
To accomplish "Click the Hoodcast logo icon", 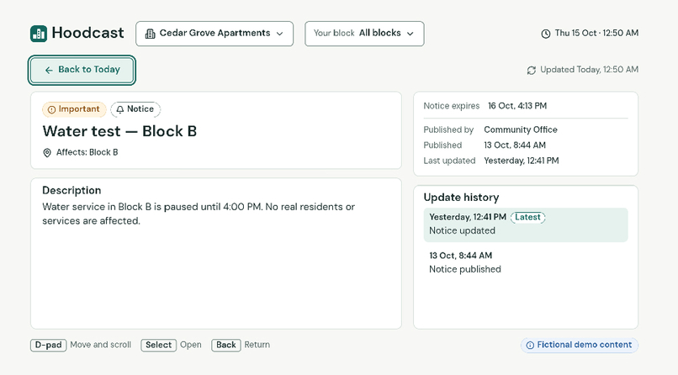I will 39,34.
